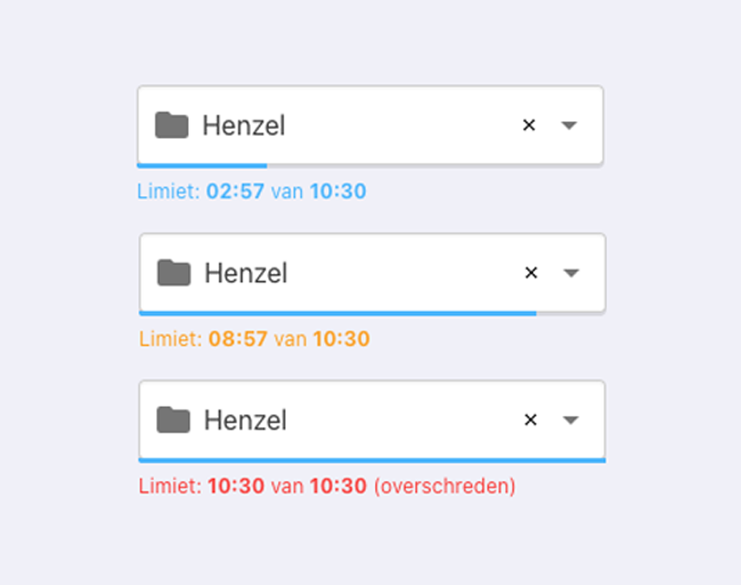The width and height of the screenshot is (741, 585).
Task: Click the folder icon in the first Henzel selector
Action: tap(173, 125)
